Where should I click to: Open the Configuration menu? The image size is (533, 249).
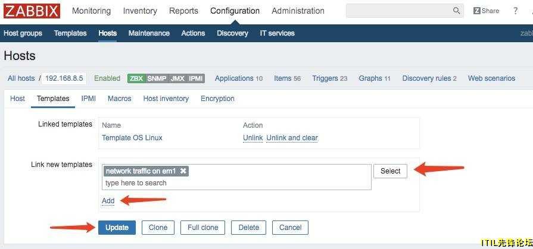tap(235, 11)
